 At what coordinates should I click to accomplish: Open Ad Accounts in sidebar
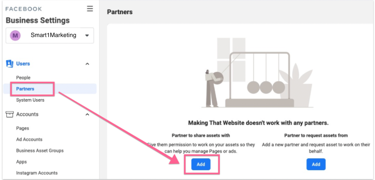[x=29, y=139]
